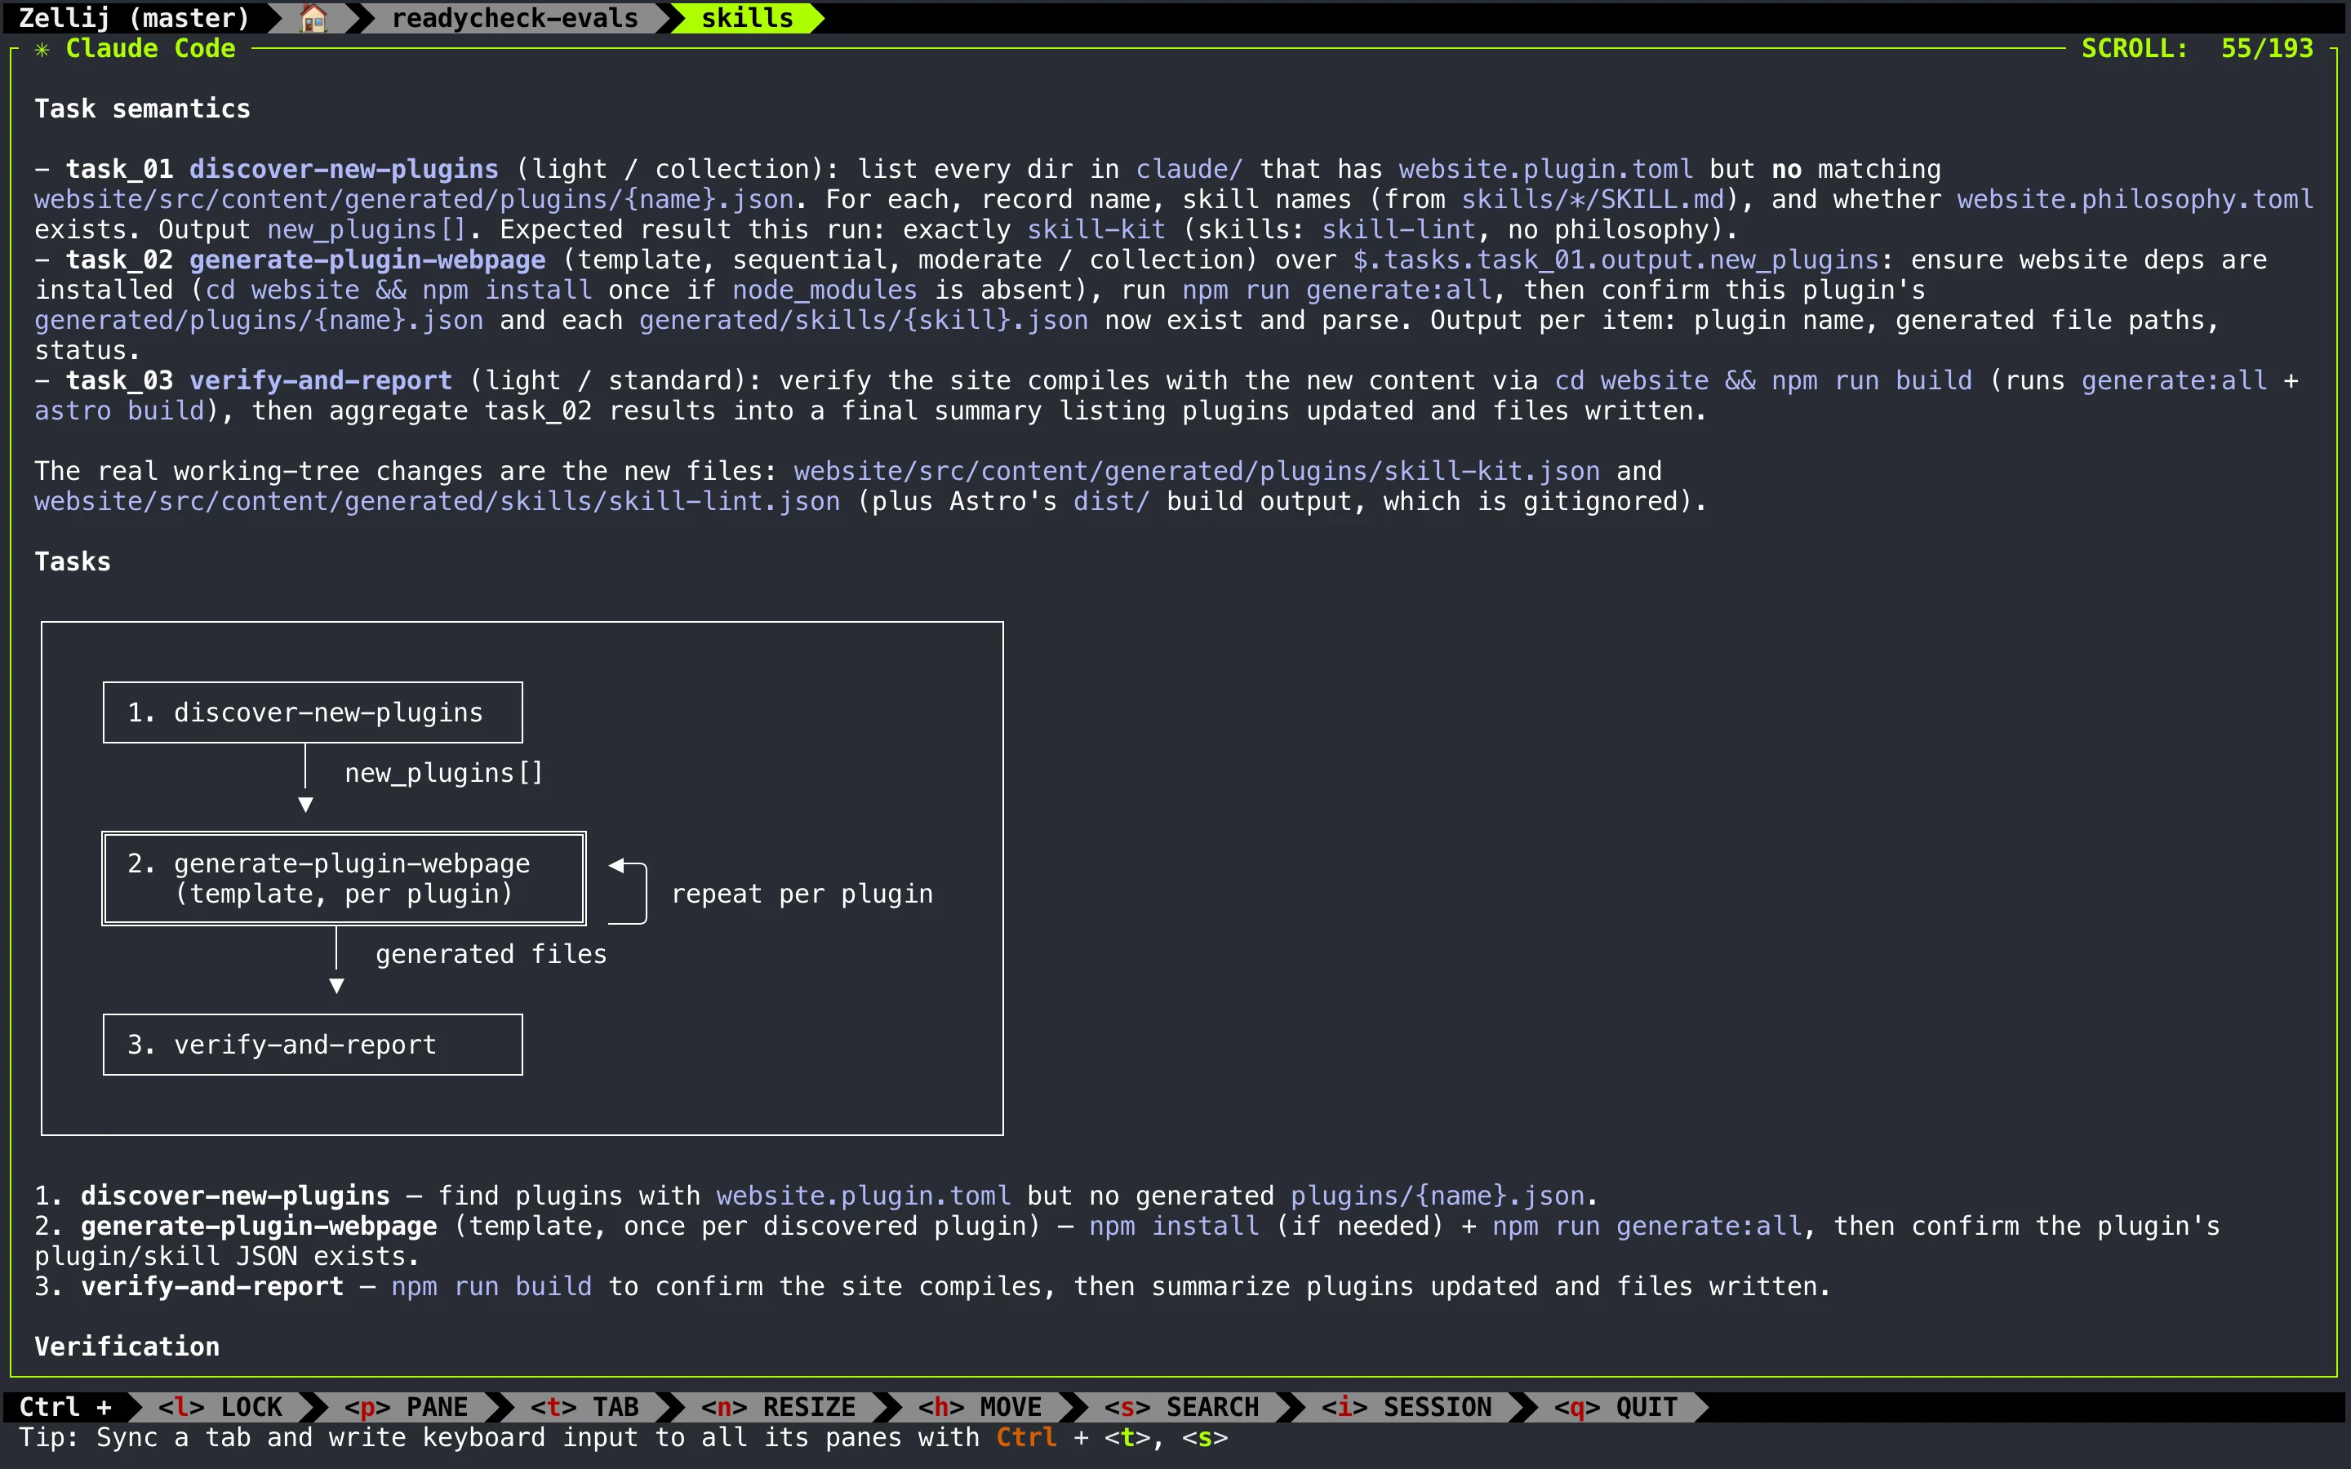Click the '3. verify-and-report' diagram box
The image size is (2351, 1469).
click(313, 1045)
